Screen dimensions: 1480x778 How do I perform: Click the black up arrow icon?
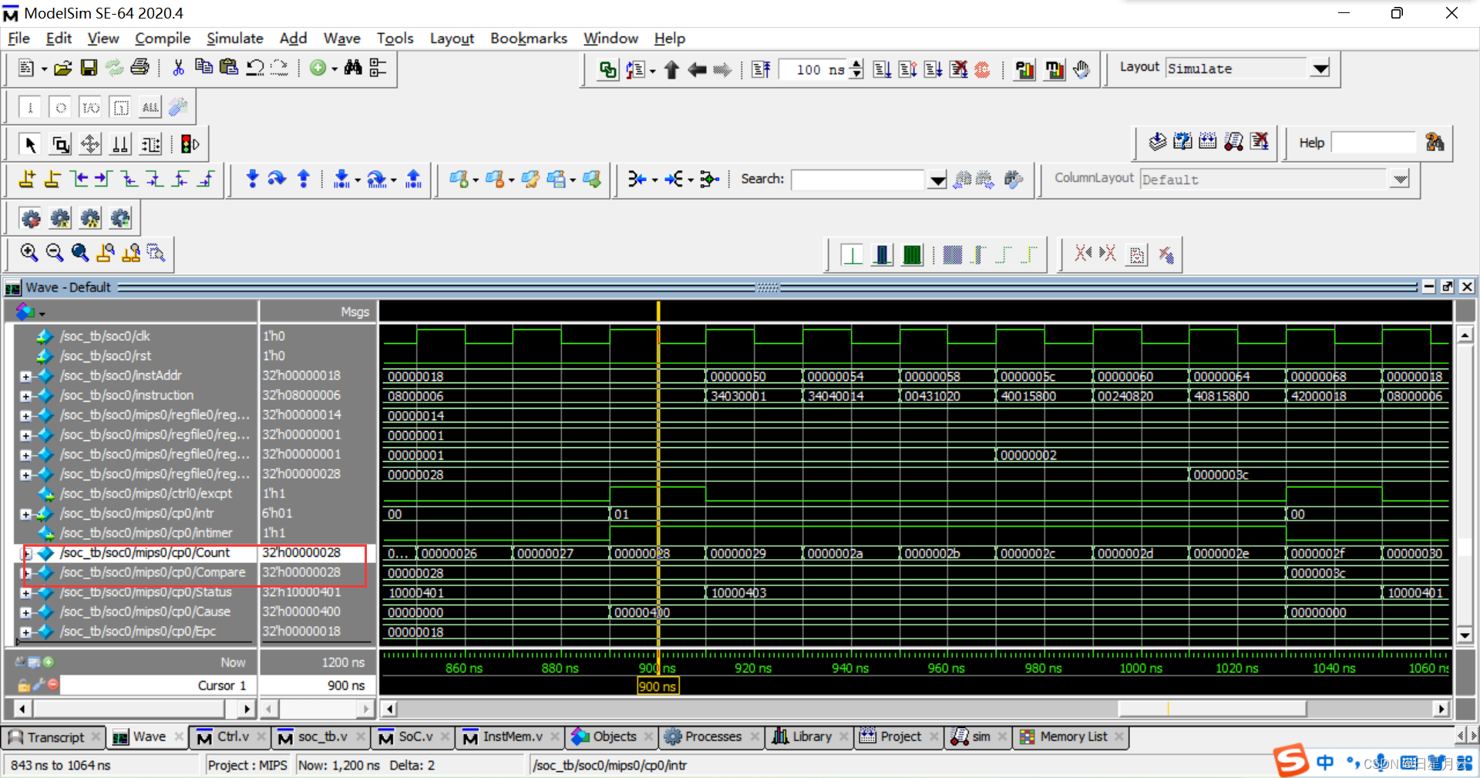[x=671, y=70]
